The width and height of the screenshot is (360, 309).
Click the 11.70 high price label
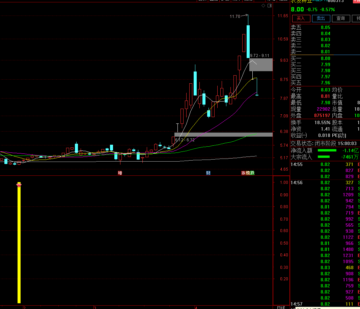(235, 16)
